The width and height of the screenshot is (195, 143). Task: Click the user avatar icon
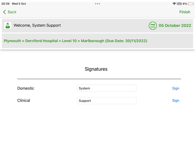[x=8, y=25]
